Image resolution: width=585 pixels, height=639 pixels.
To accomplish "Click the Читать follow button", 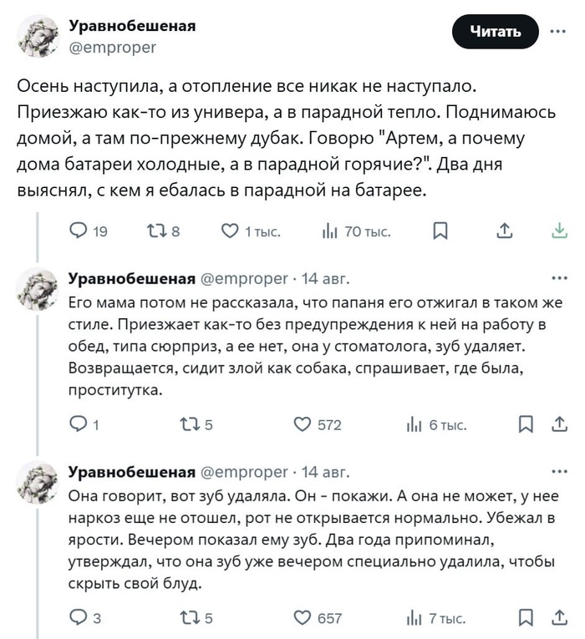I will pos(496,32).
